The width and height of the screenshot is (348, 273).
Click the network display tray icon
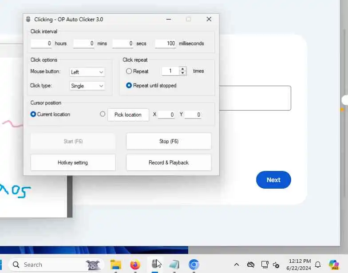265,265
